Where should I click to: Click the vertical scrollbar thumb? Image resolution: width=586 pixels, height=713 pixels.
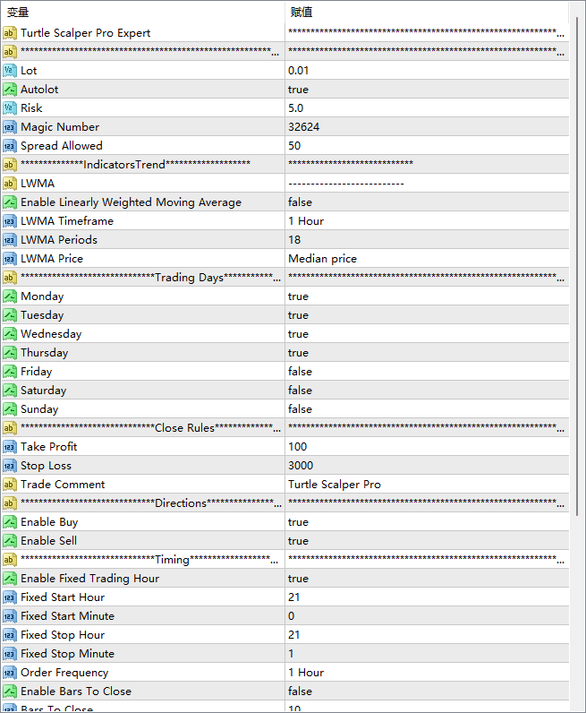click(x=577, y=266)
